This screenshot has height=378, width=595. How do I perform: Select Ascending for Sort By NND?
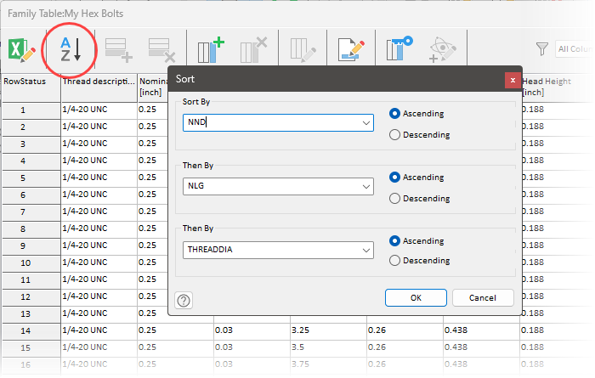[x=394, y=113]
